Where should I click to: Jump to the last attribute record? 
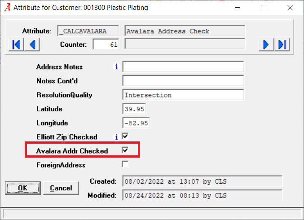283,44
